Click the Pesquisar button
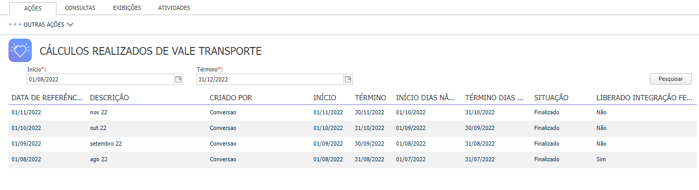 671,79
